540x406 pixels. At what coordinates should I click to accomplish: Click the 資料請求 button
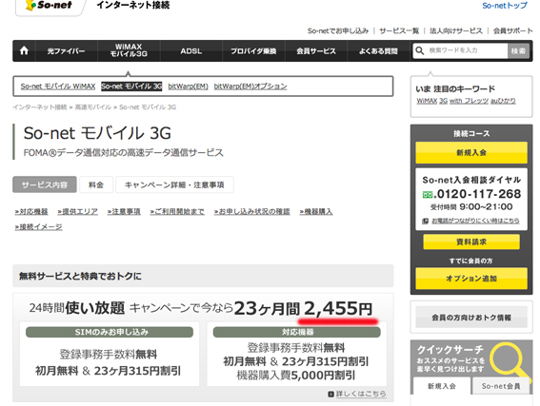point(471,242)
